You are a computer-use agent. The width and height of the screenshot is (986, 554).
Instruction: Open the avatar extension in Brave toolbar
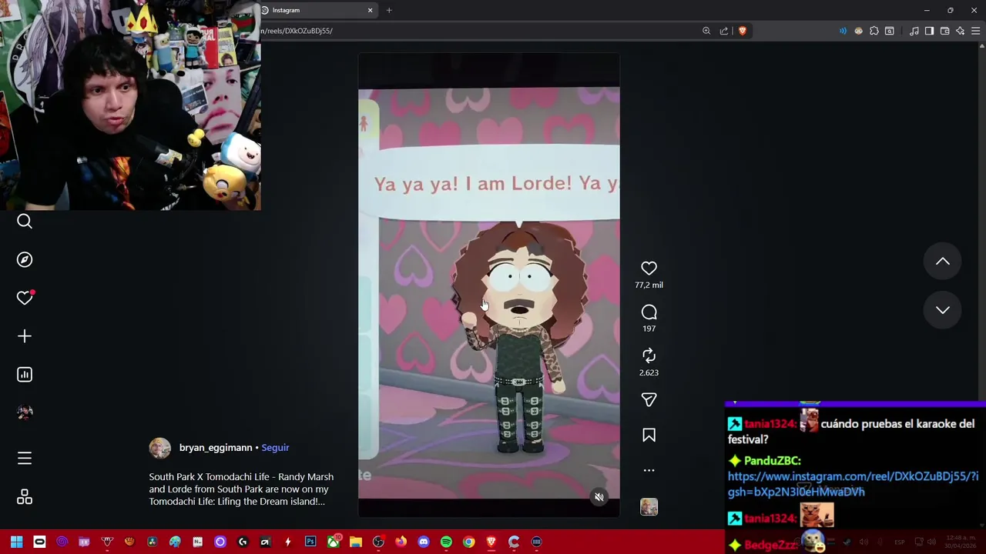[x=859, y=31]
